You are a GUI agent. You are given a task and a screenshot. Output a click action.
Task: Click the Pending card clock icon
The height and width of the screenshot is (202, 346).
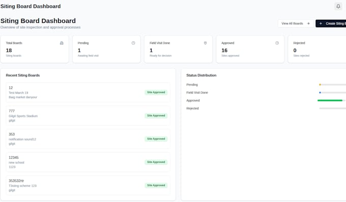tap(133, 43)
